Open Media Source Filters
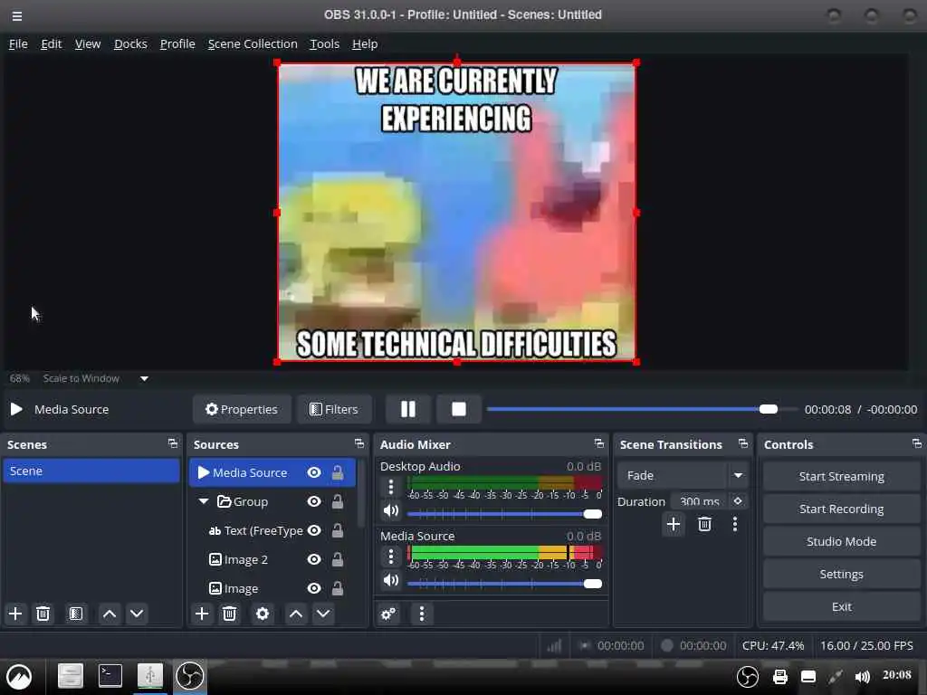The height and width of the screenshot is (695, 927). point(334,410)
